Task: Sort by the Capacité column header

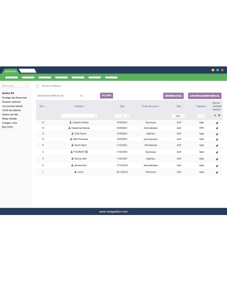Action: tap(201, 106)
